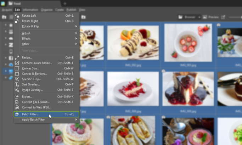
Task: Select the banana dessert with kiwi thumbnail
Action: point(133,43)
